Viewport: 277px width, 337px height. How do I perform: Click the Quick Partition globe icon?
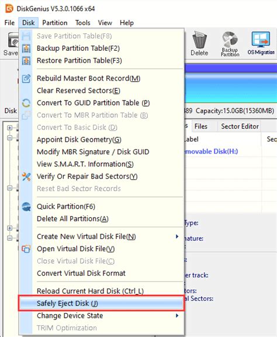pyautogui.click(x=26, y=207)
